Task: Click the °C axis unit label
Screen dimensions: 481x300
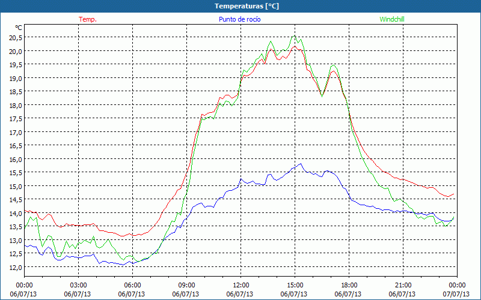Action: point(19,28)
